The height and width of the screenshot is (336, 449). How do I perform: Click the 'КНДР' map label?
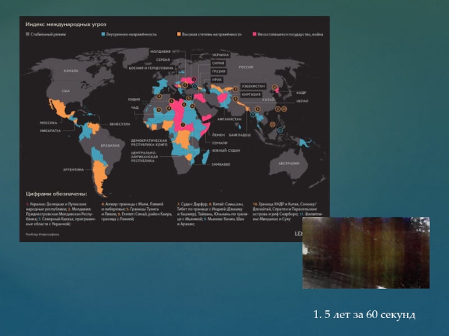point(301,93)
